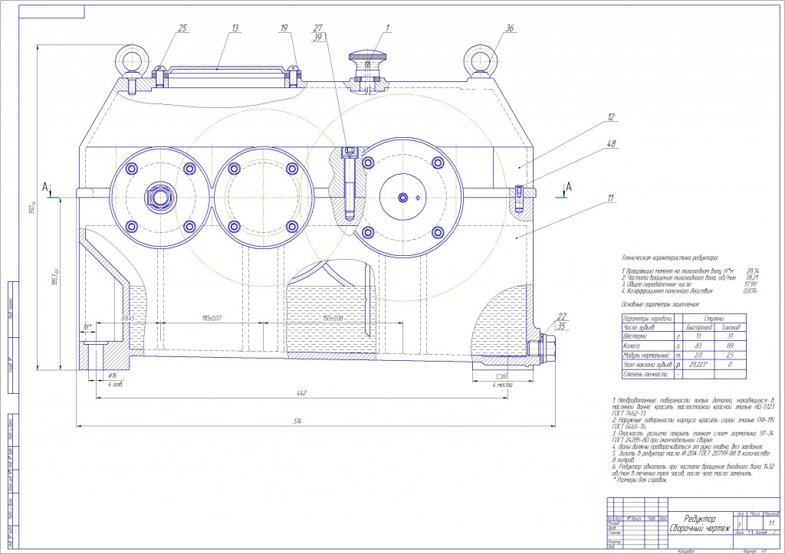Click part callout number 25
The height and width of the screenshot is (554, 785).
click(x=182, y=28)
